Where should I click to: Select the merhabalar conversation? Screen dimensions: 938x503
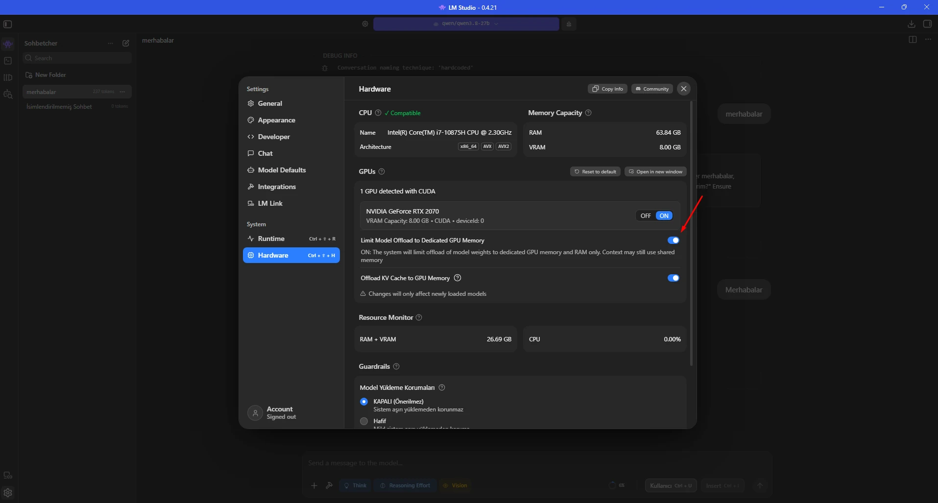[77, 92]
